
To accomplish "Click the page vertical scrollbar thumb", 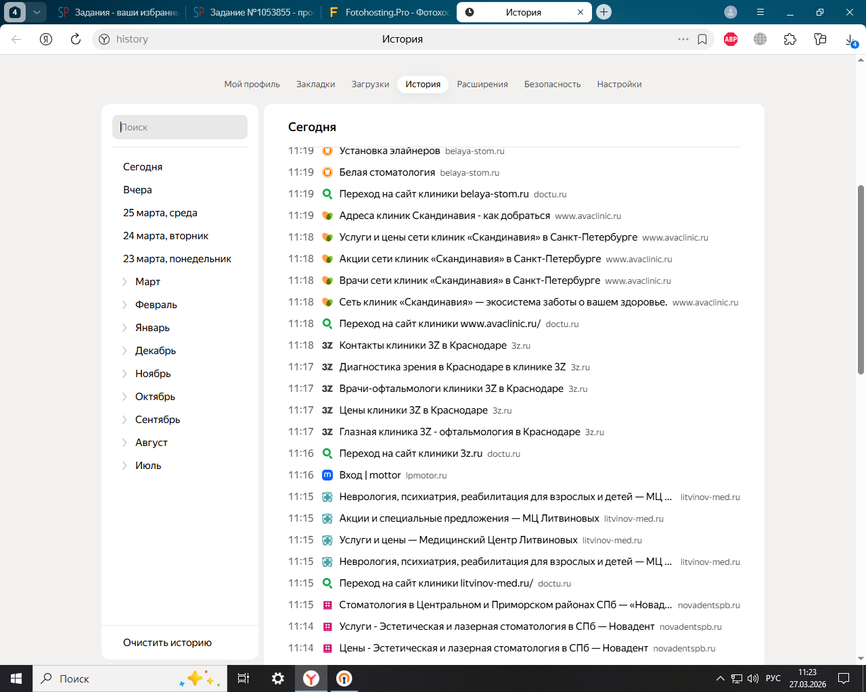I will pyautogui.click(x=861, y=279).
